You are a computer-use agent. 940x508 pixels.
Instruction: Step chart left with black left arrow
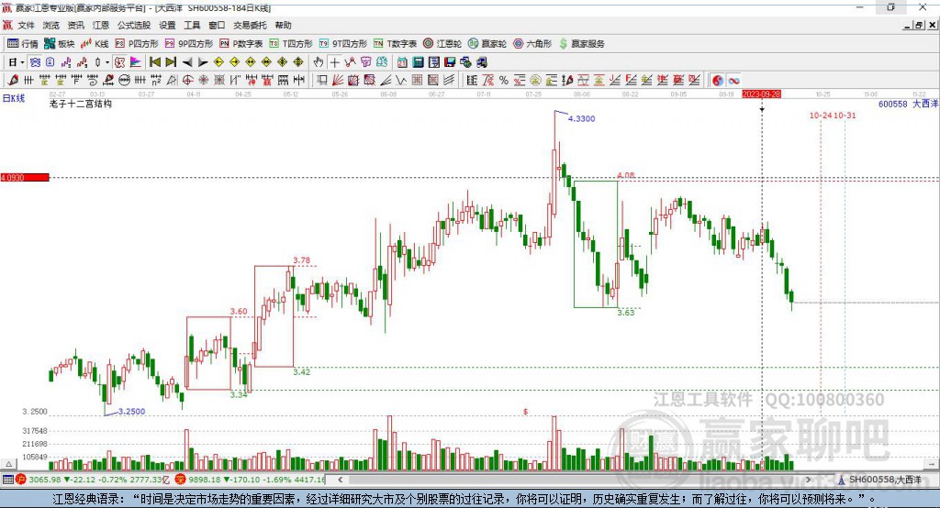click(x=187, y=62)
